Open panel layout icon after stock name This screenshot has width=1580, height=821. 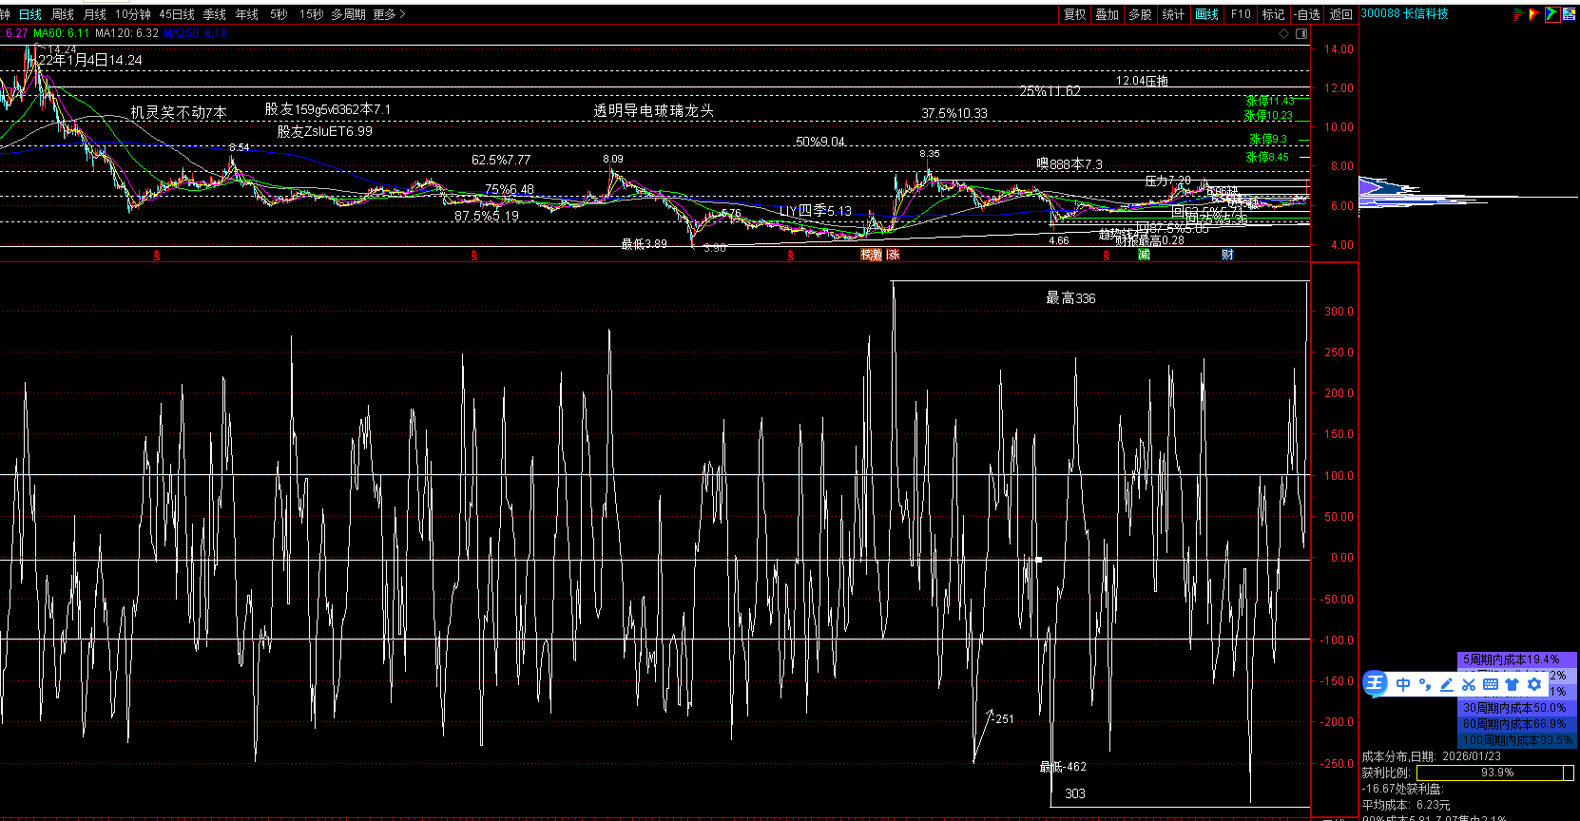1570,14
